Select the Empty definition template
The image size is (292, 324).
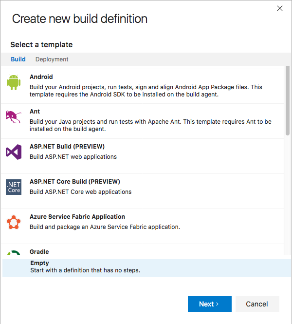(x=146, y=267)
